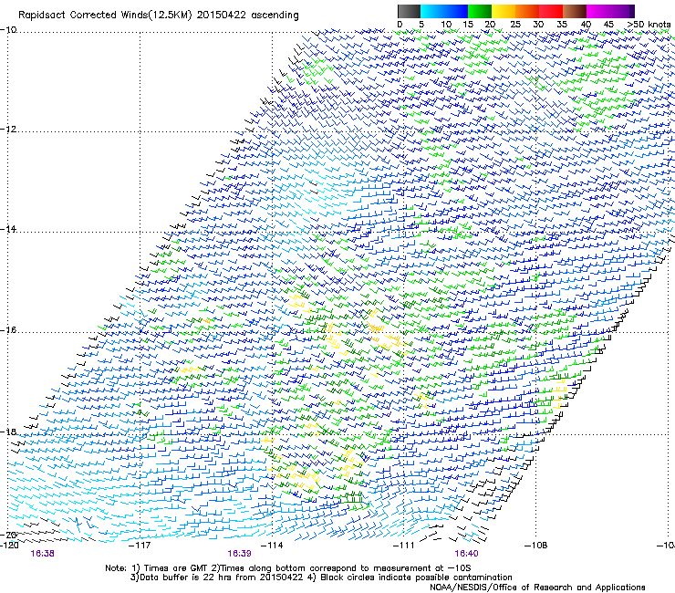Click the 16:40 time label
The height and width of the screenshot is (593, 675).
pos(467,554)
